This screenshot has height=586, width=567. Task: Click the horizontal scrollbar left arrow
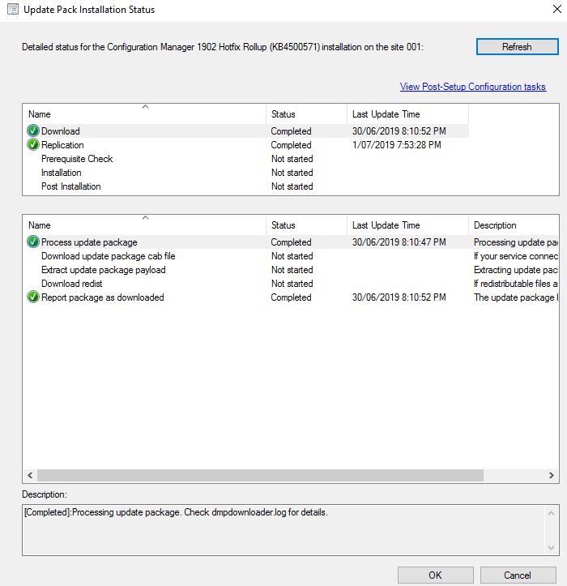click(30, 475)
